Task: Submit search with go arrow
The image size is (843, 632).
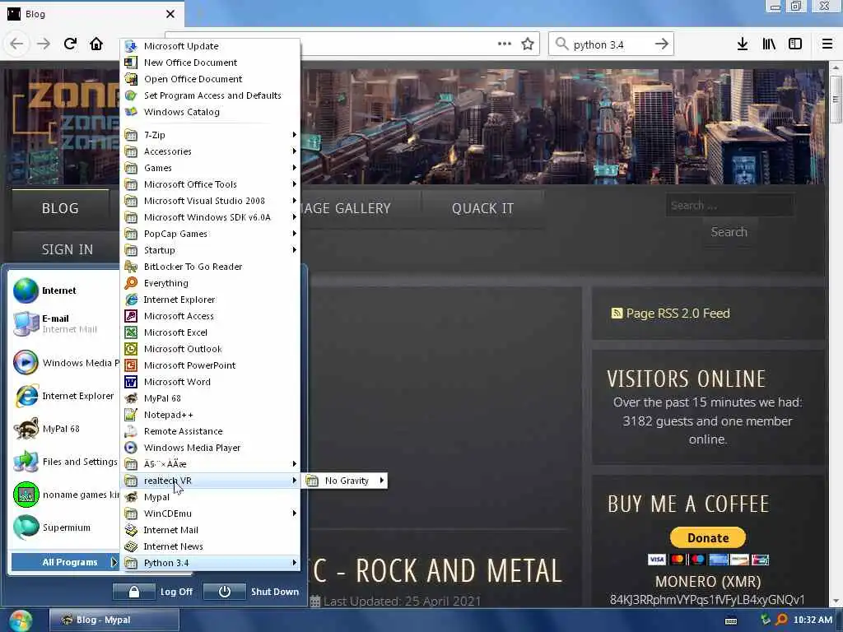Action: (662, 44)
